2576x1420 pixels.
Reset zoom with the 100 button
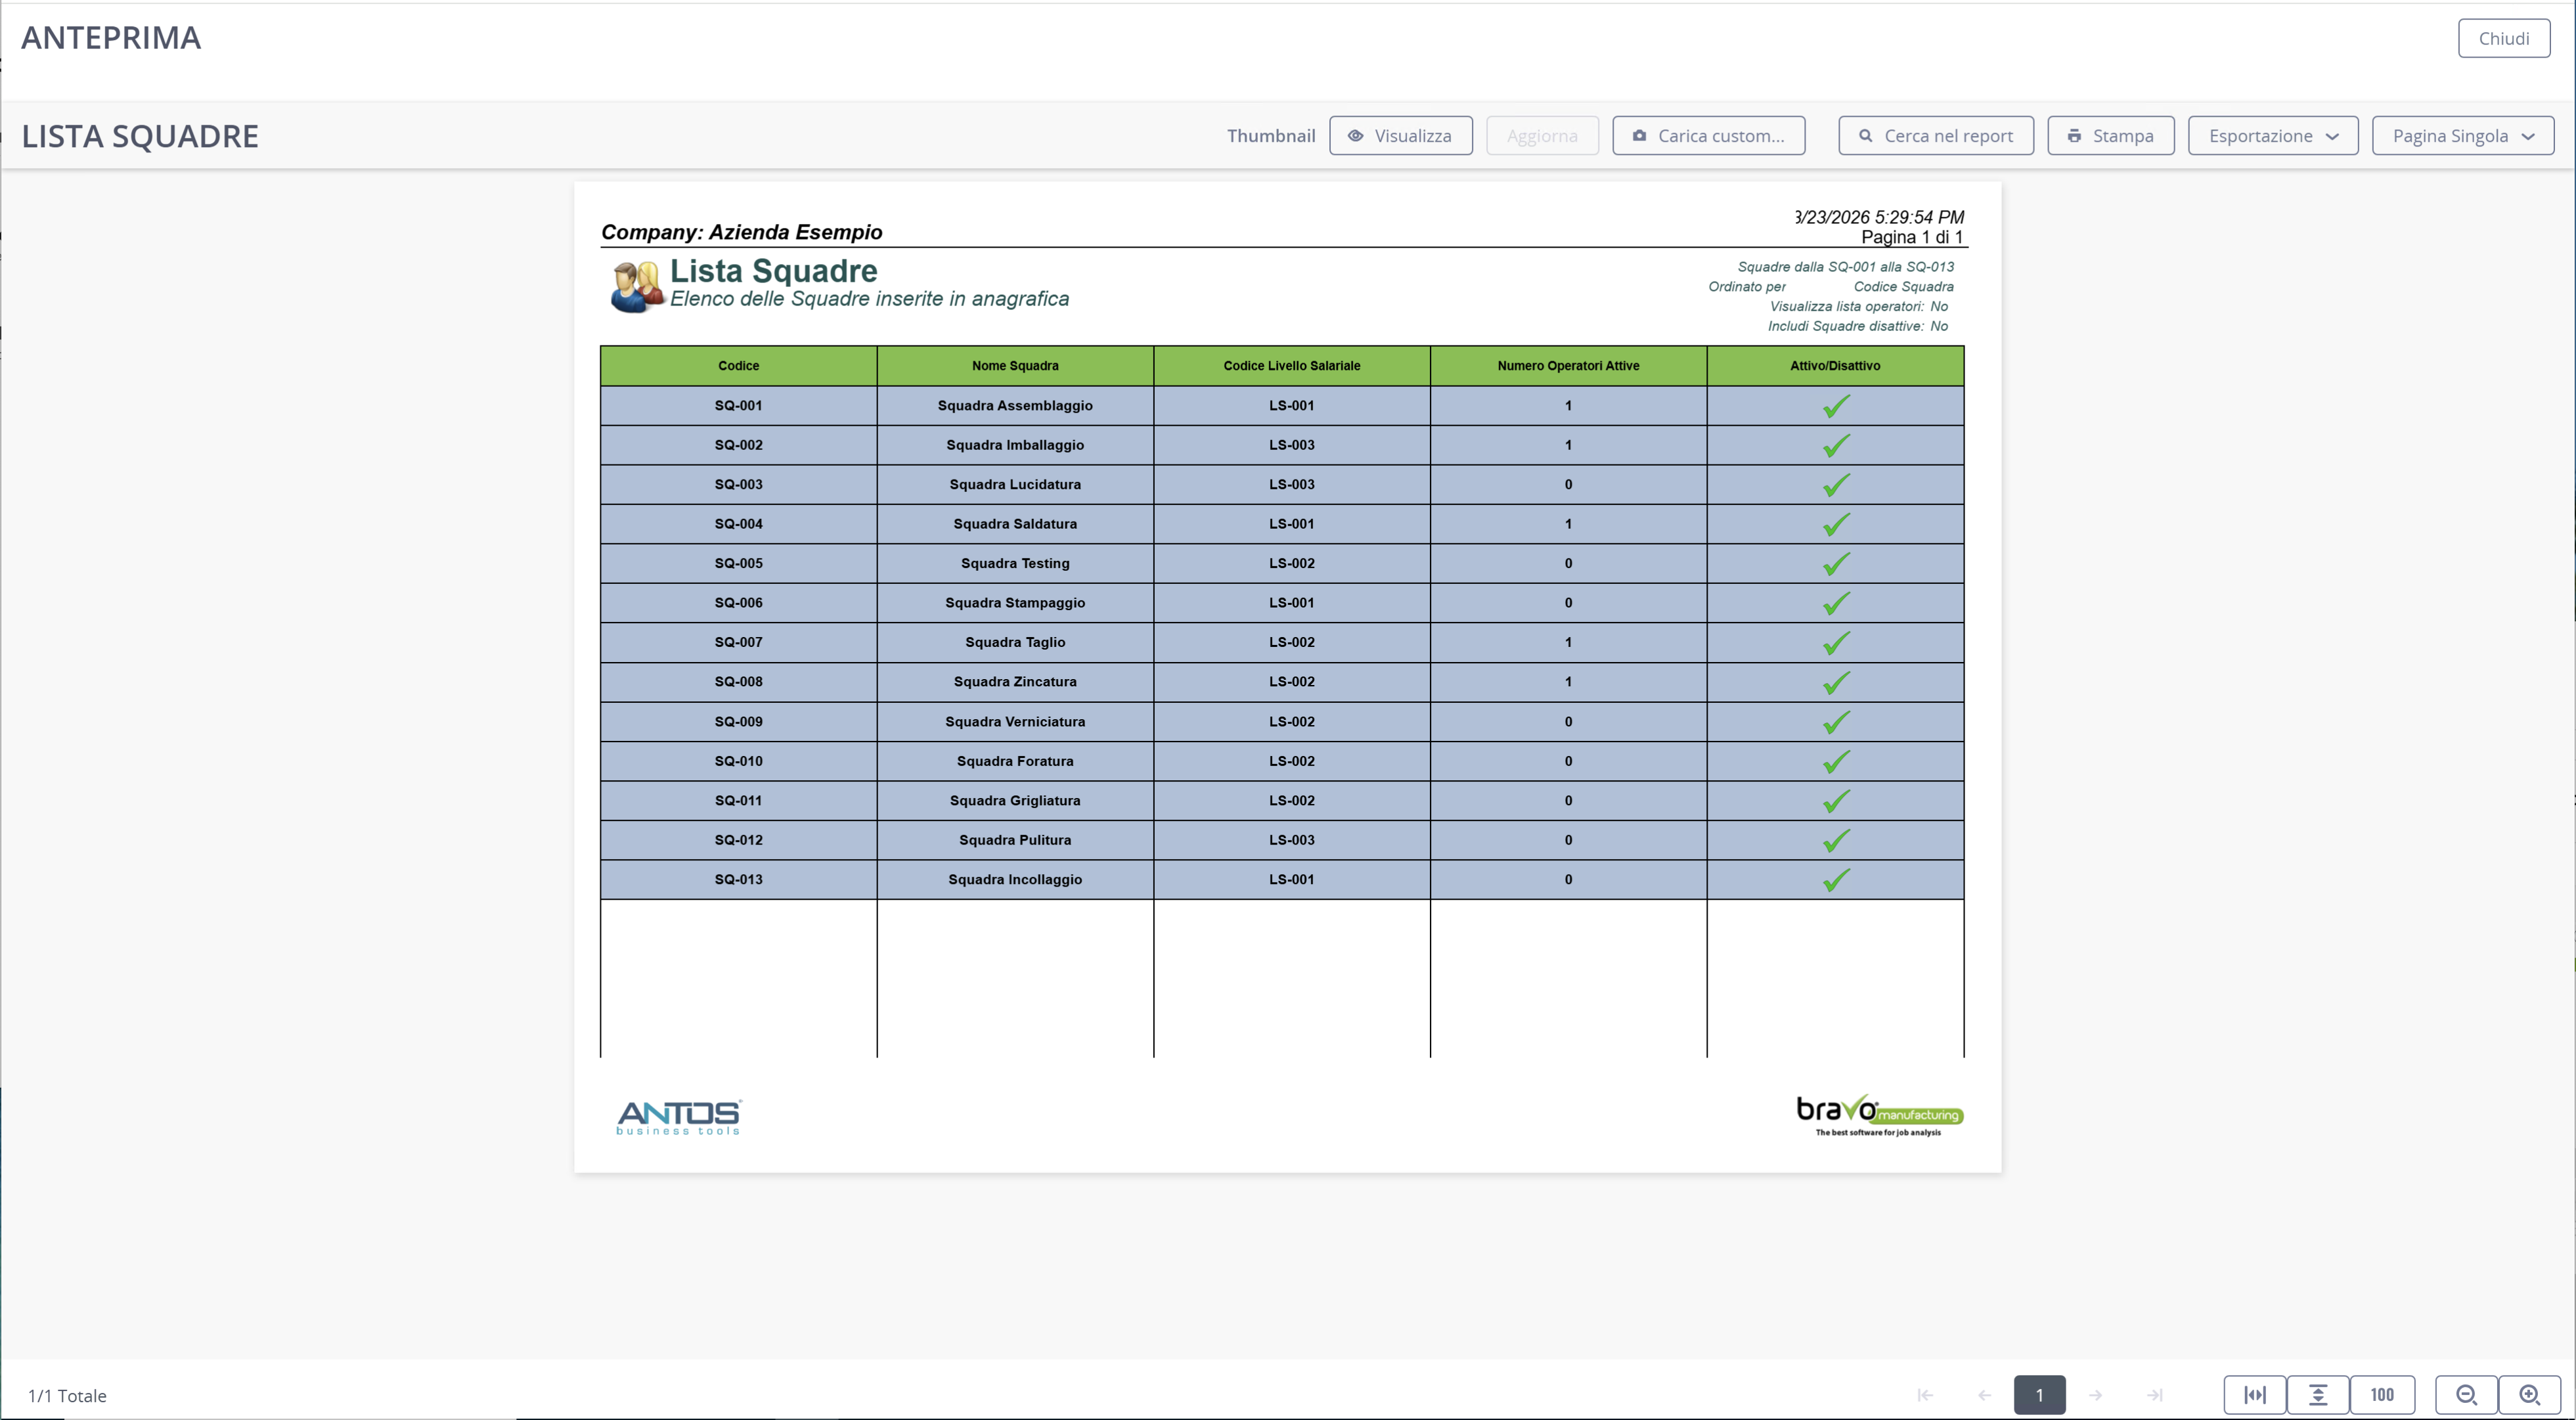(2382, 1395)
